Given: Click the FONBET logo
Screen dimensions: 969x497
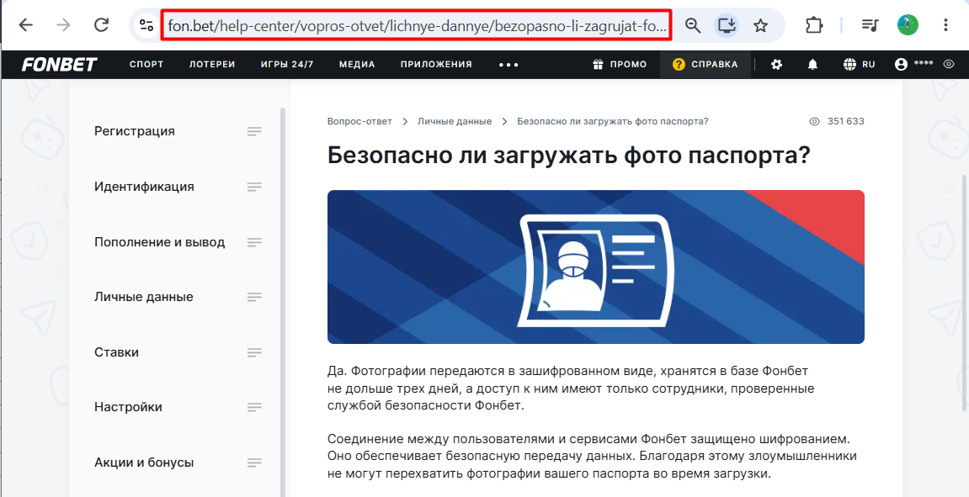Looking at the screenshot, I should click(59, 64).
